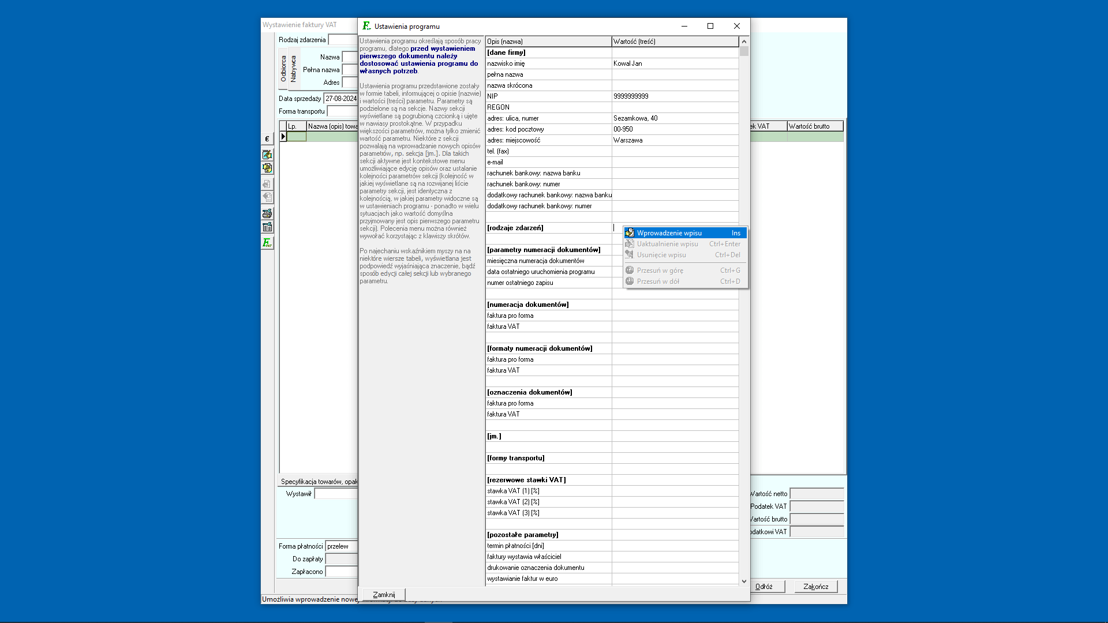Click the table settings toolbar icon

[x=267, y=227]
